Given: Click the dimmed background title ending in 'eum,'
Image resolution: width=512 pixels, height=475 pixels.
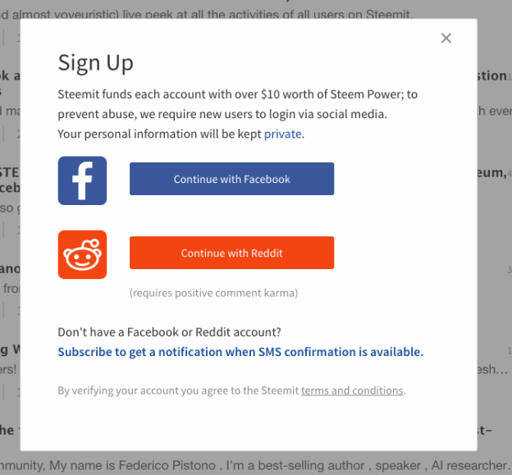Looking at the screenshot, I should pyautogui.click(x=491, y=172).
